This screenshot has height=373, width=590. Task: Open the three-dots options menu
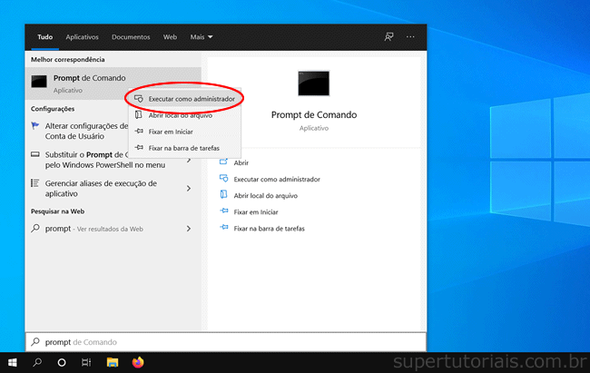pos(410,37)
